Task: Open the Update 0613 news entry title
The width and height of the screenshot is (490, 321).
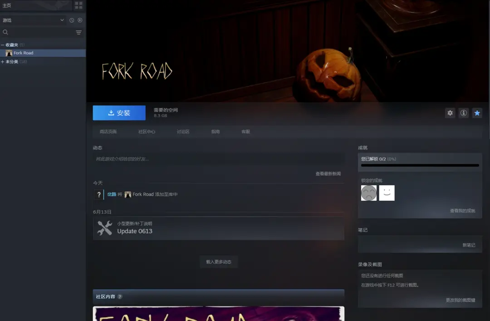Action: (135, 231)
